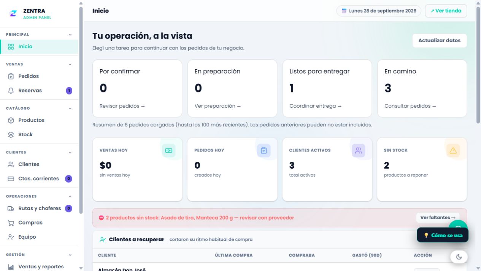The width and height of the screenshot is (481, 271).
Task: Collapse the Operaciones sidebar section
Action: coord(70,196)
